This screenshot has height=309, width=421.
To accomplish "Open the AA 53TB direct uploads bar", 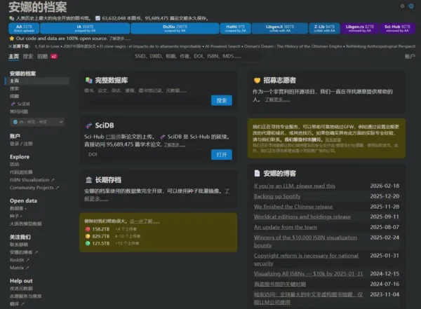I will point(24,29).
